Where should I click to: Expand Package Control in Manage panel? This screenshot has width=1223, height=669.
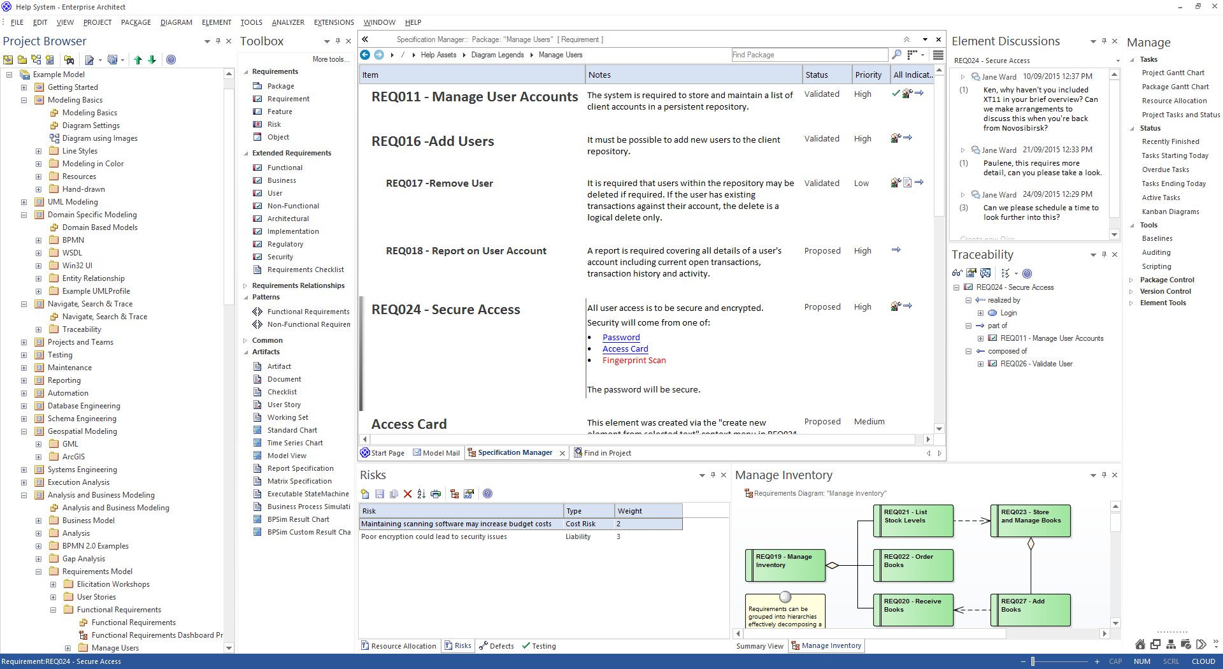pyautogui.click(x=1131, y=280)
